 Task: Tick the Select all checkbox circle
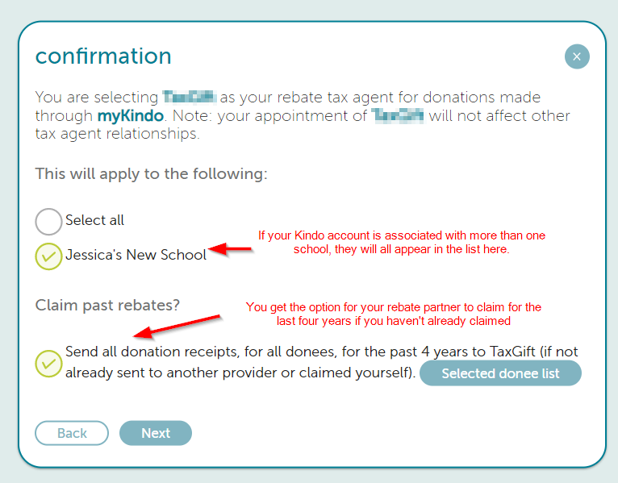tap(48, 222)
